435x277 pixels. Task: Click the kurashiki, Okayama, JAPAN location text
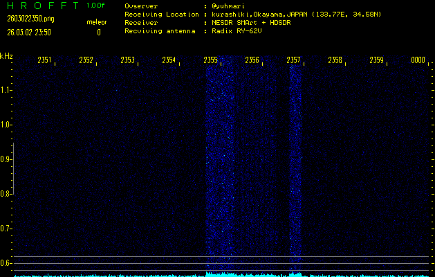pyautogui.click(x=296, y=15)
